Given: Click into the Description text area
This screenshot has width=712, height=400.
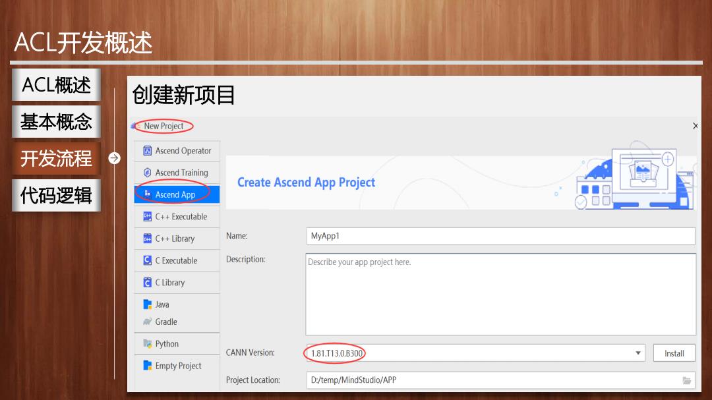Looking at the screenshot, I should [500, 294].
